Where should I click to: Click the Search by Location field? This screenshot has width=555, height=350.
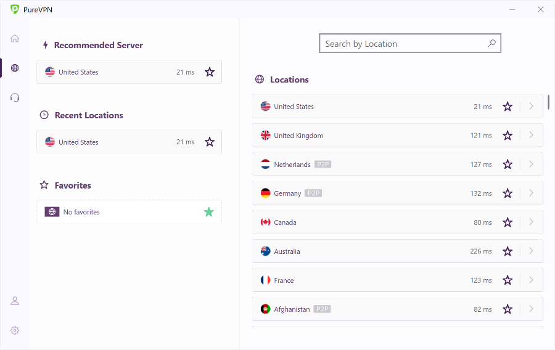401,44
